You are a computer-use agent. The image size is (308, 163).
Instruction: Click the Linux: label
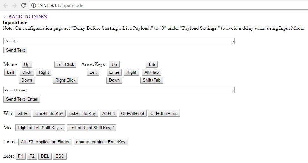pos(10,142)
